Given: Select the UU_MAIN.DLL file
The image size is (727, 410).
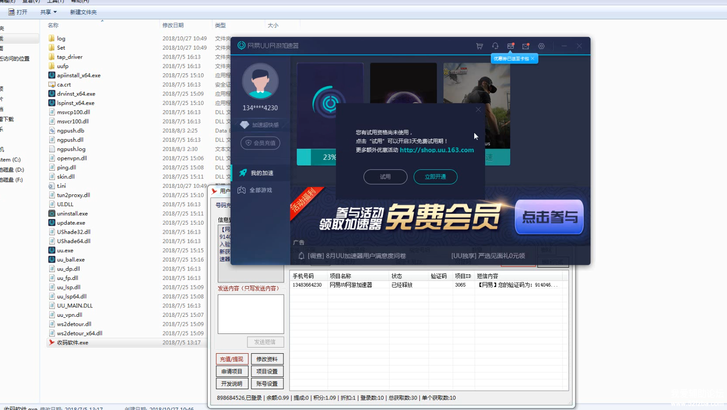Looking at the screenshot, I should pos(75,306).
